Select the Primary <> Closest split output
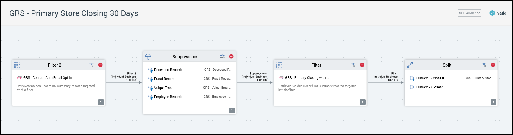This screenshot has width=513, height=135. (x=430, y=78)
